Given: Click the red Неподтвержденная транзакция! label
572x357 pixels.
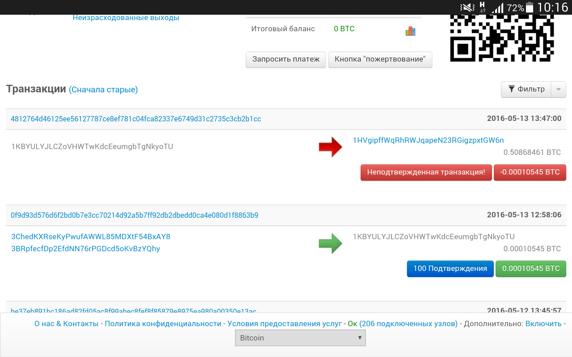Looking at the screenshot, I should point(426,172).
